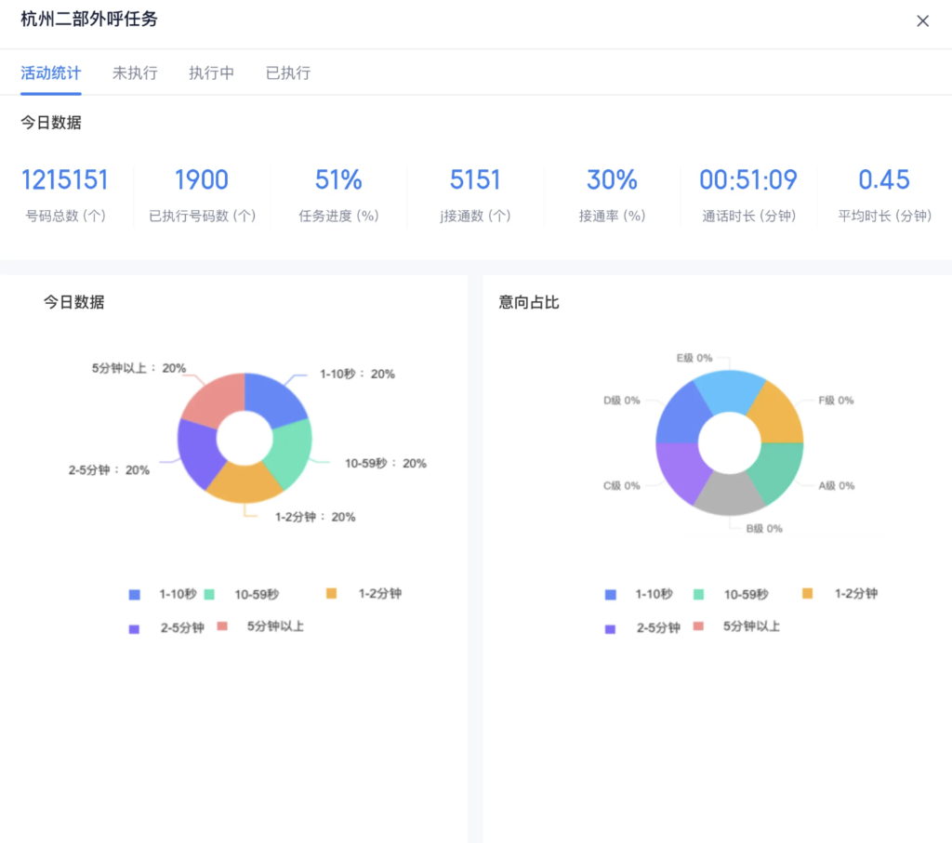Click orange 1-2分钟 legend swatch under 意向占比 chart
This screenshot has width=952, height=843.
[807, 593]
